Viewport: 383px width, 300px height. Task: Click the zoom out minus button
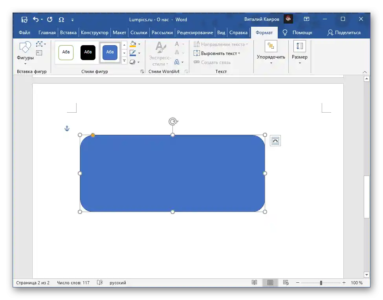click(x=297, y=283)
